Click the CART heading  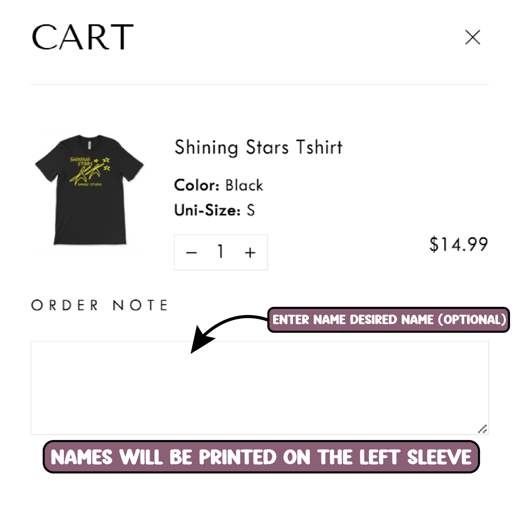(x=82, y=37)
